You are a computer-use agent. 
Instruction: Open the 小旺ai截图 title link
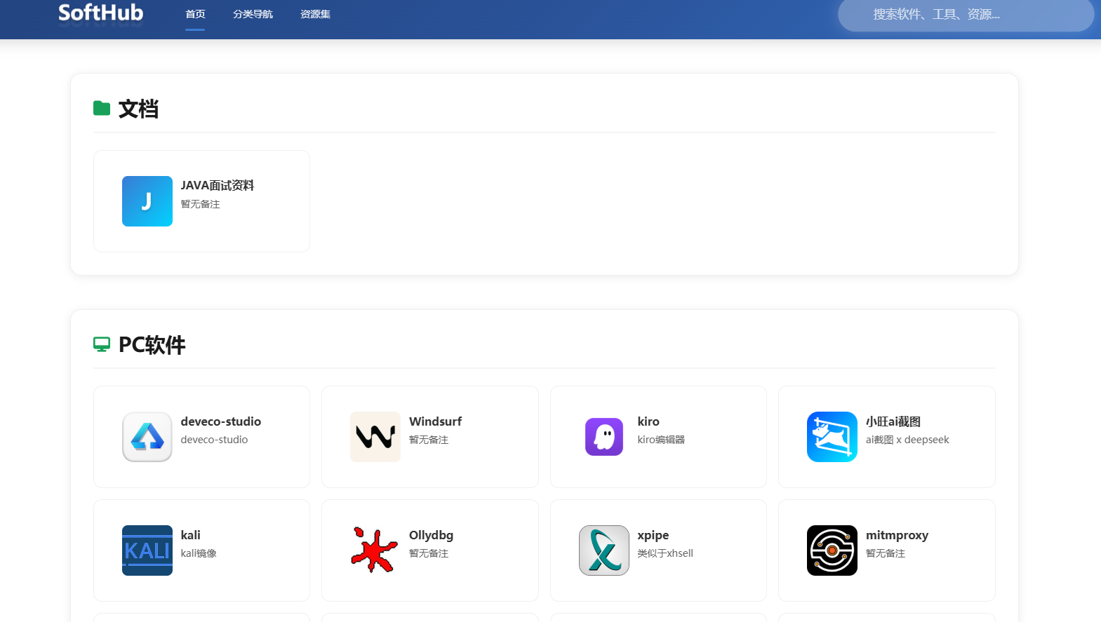[x=893, y=421]
